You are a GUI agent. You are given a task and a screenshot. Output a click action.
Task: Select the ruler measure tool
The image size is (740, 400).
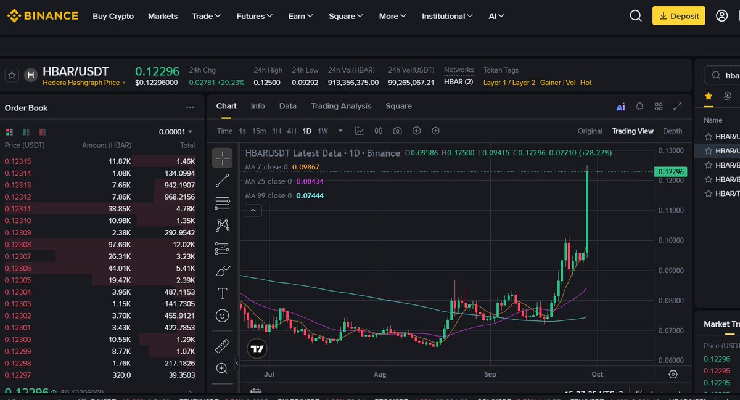pyautogui.click(x=223, y=346)
